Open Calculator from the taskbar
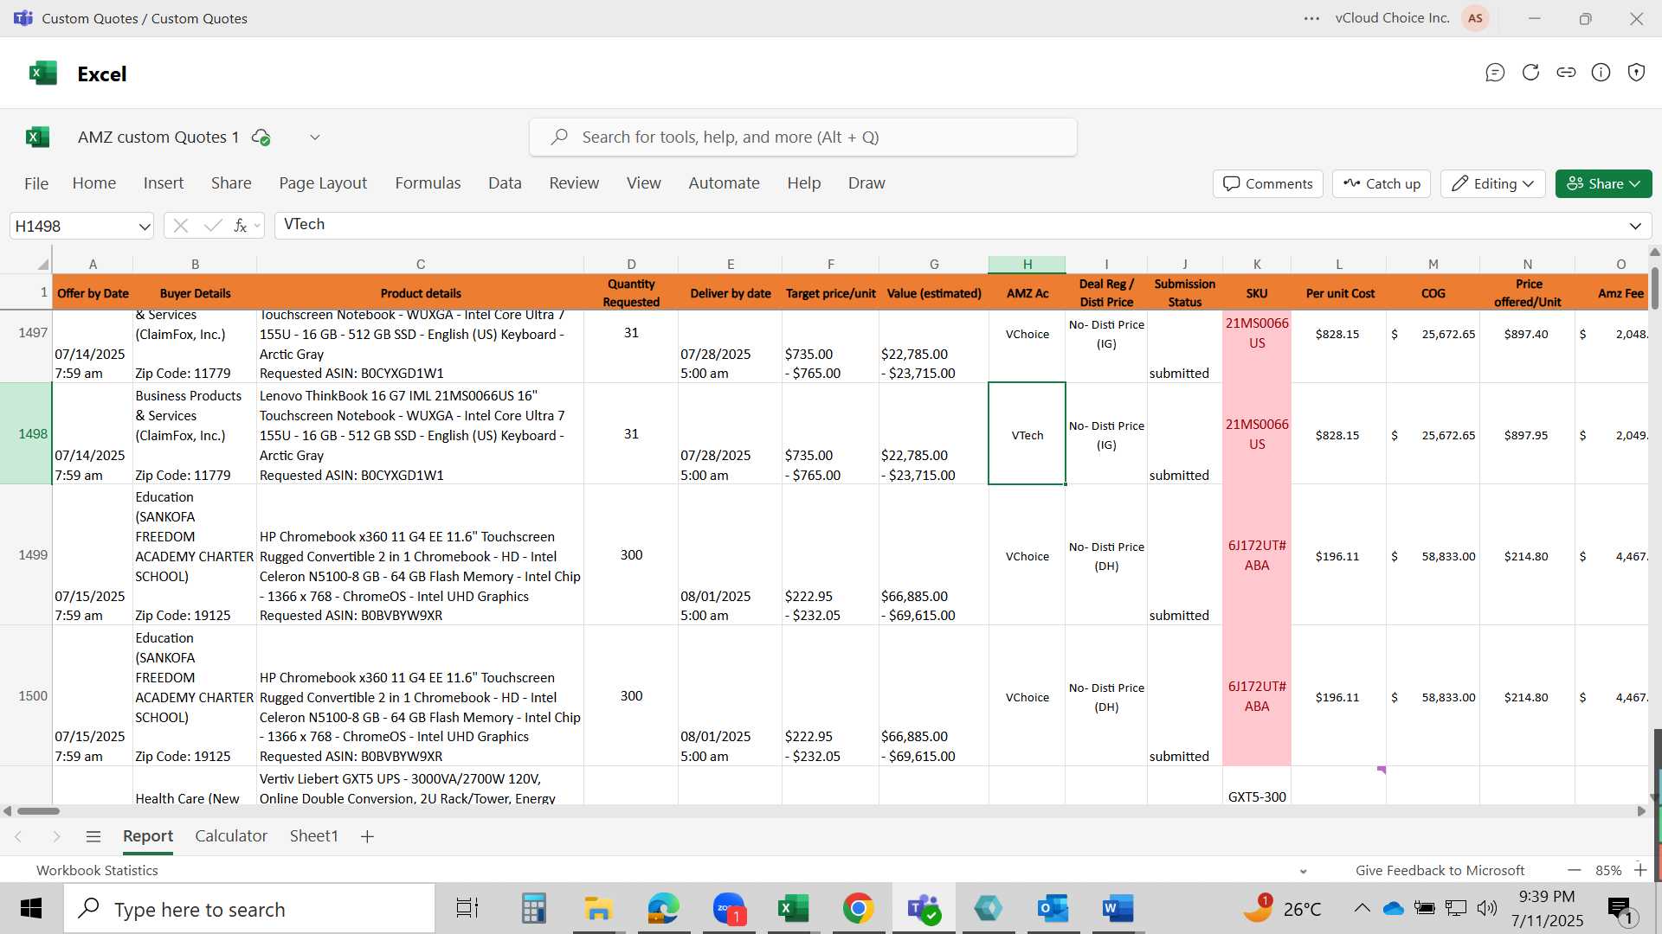Viewport: 1662px width, 934px height. point(533,908)
